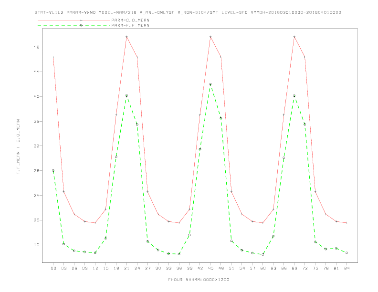Click y-axis tick label 16
Image resolution: width=378 pixels, height=292 pixels.
click(x=37, y=245)
